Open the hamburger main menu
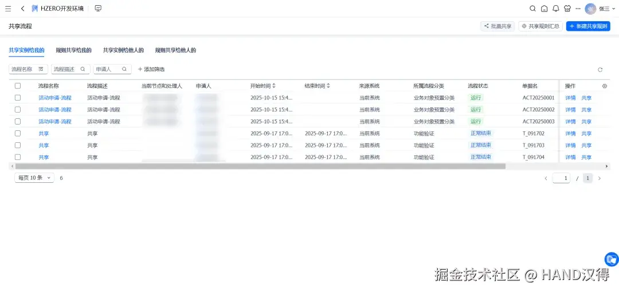The image size is (619, 292). [8, 9]
